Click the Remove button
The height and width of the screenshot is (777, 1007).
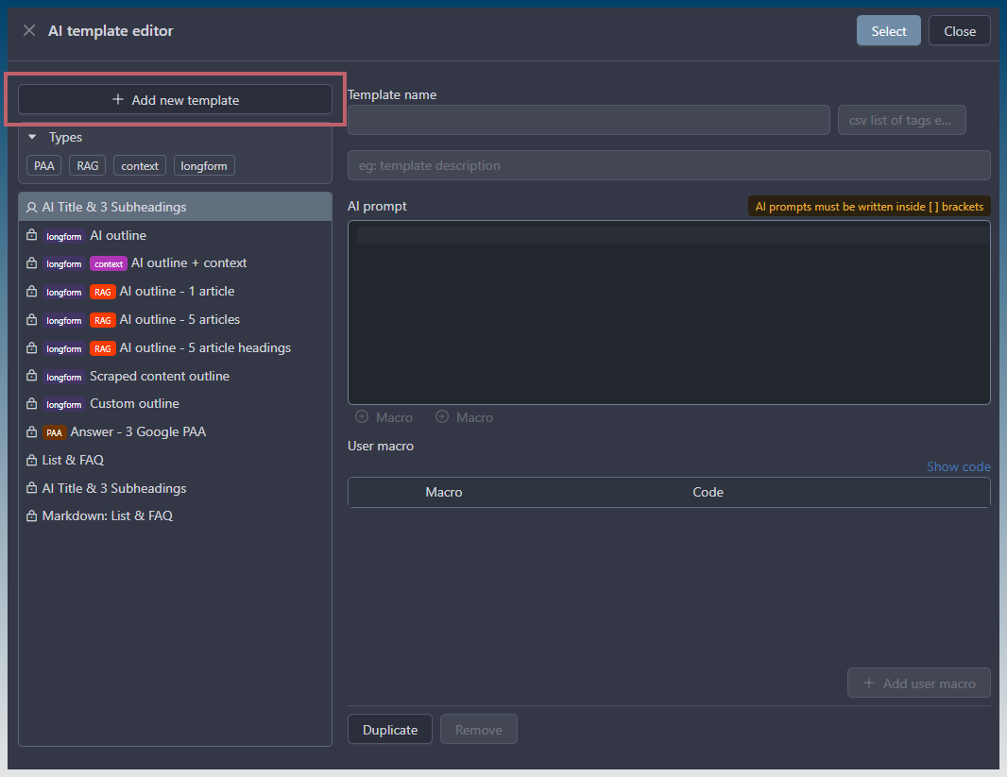tap(478, 730)
